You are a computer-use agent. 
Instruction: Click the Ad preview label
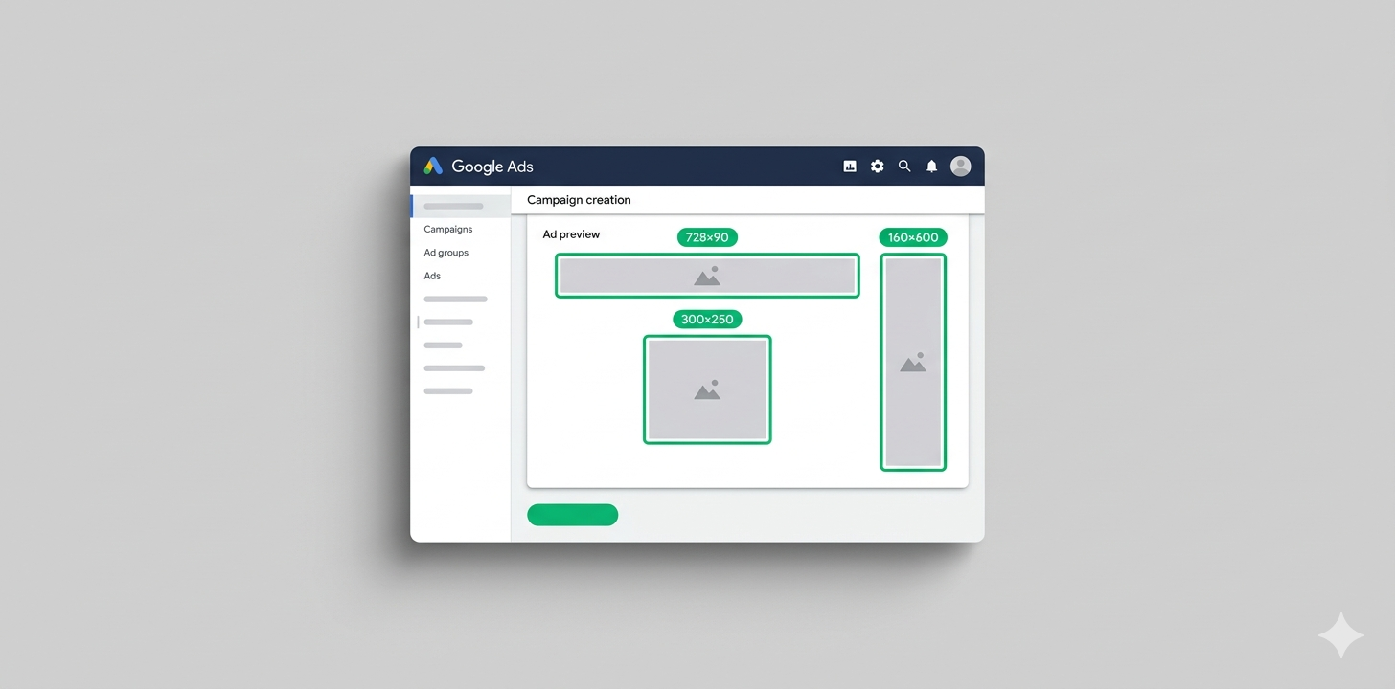click(571, 234)
